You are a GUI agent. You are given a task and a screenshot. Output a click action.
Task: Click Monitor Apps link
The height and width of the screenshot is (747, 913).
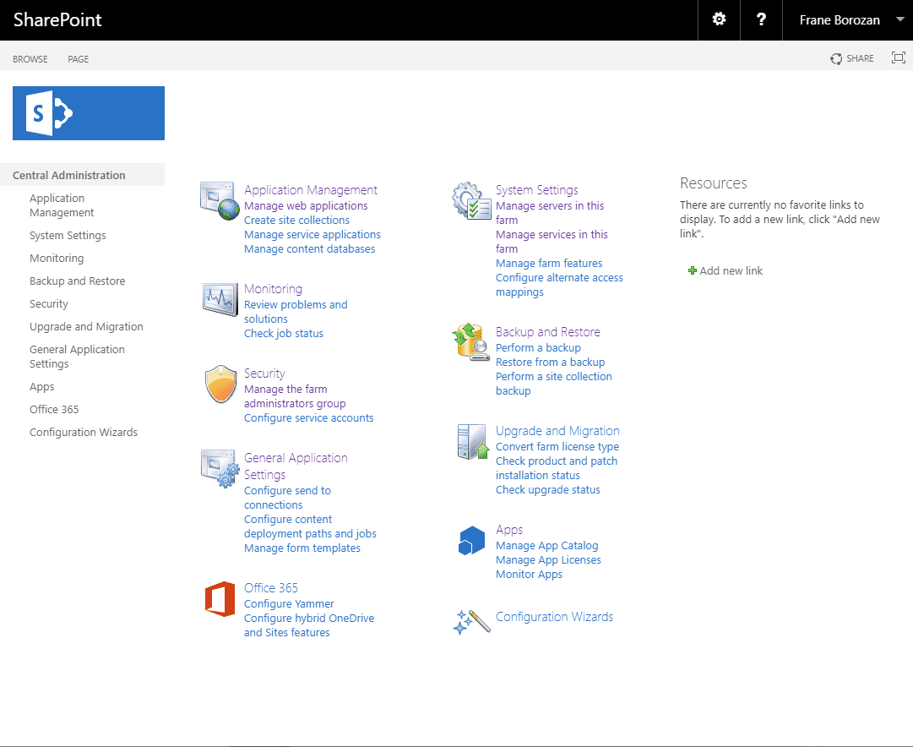529,574
